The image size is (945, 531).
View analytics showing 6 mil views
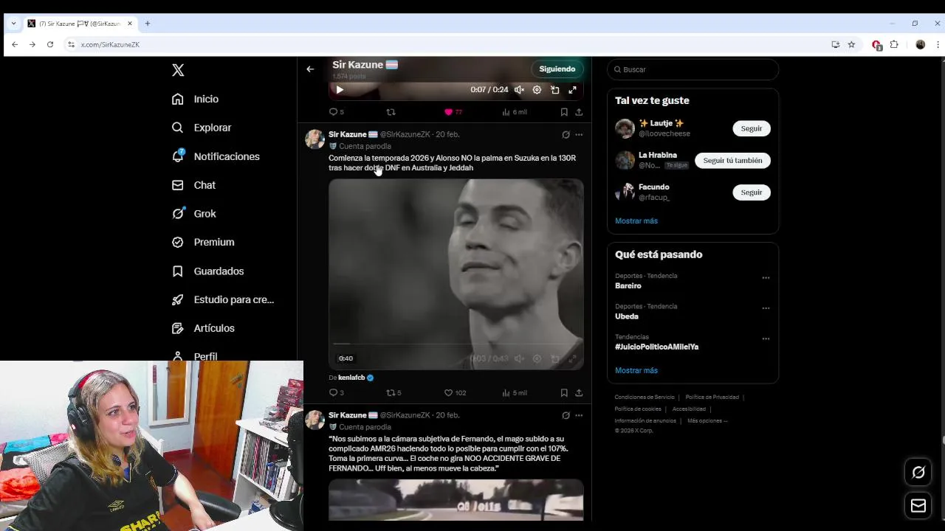pyautogui.click(x=514, y=112)
